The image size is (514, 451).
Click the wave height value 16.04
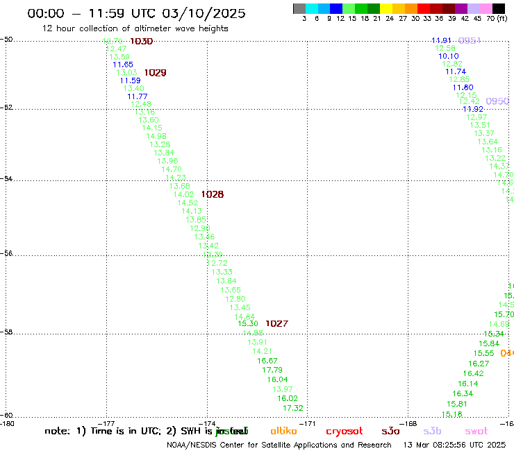(x=277, y=380)
